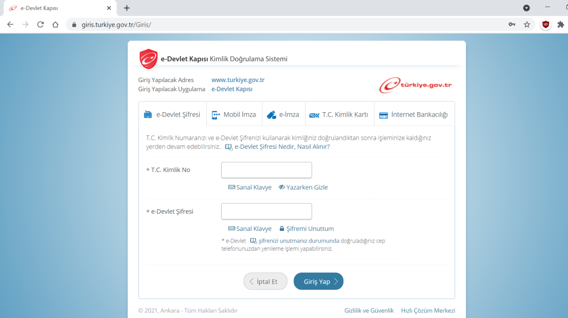
Task: Click the browser address bar URL
Action: (x=116, y=24)
